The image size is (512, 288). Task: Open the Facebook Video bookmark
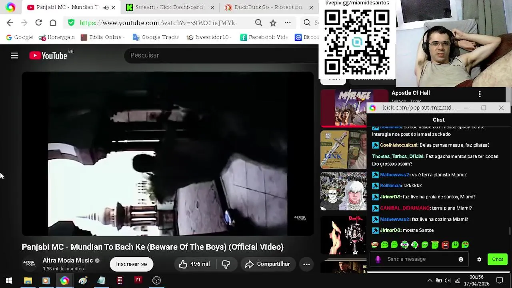[264, 37]
